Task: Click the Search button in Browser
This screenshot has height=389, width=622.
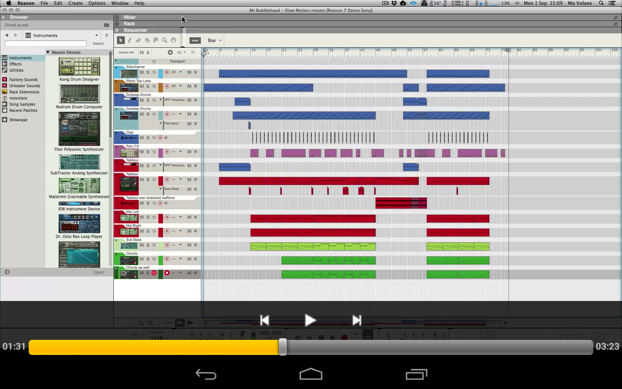Action: click(x=98, y=44)
